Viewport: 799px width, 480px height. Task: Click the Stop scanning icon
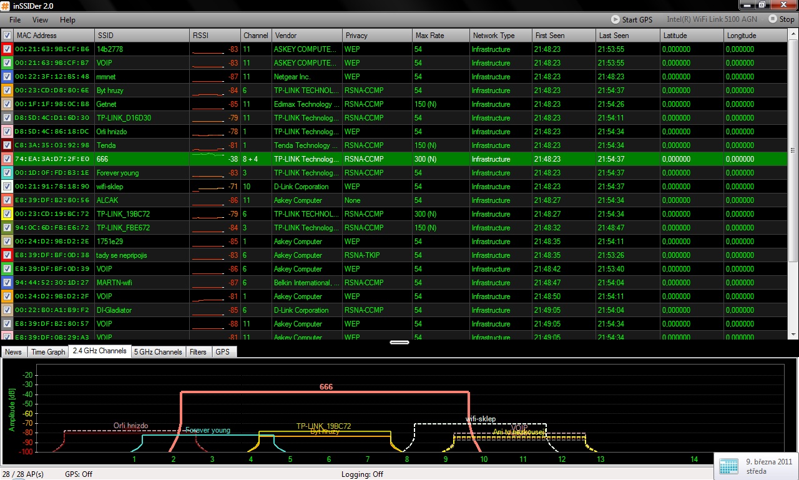pos(773,19)
